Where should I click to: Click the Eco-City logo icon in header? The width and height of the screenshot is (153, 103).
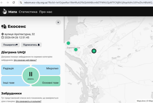tap(5, 12)
